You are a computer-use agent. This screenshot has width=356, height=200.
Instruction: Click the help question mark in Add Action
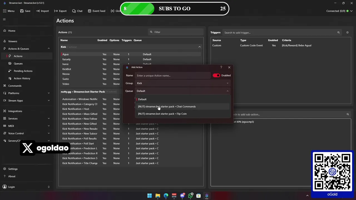click(221, 67)
